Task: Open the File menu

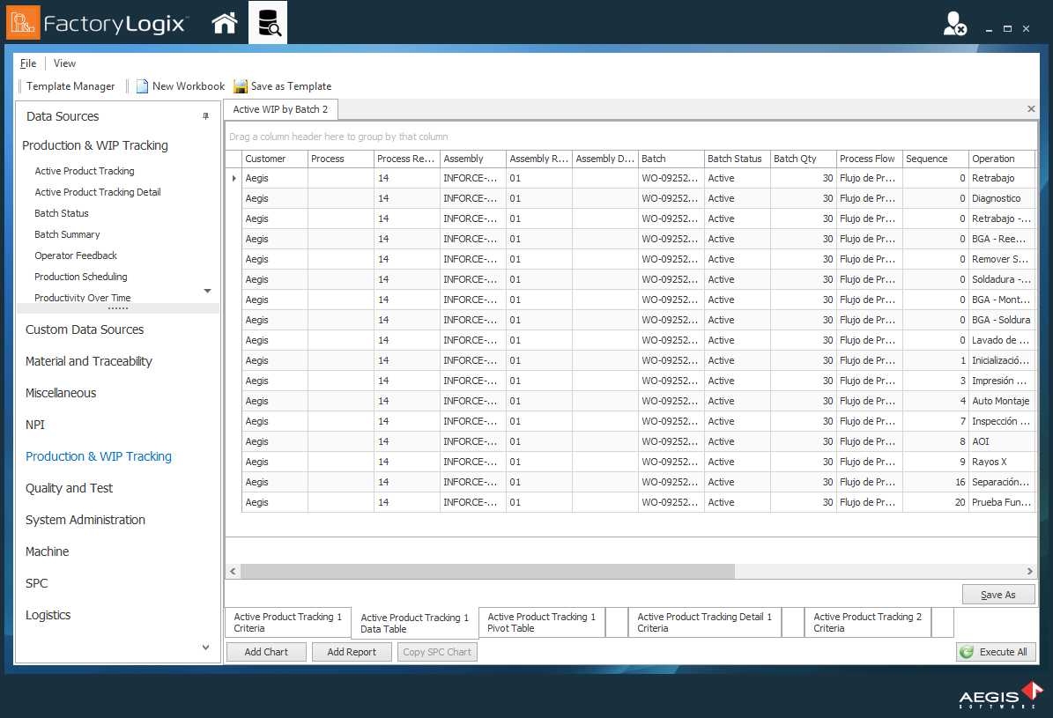Action: coord(27,63)
